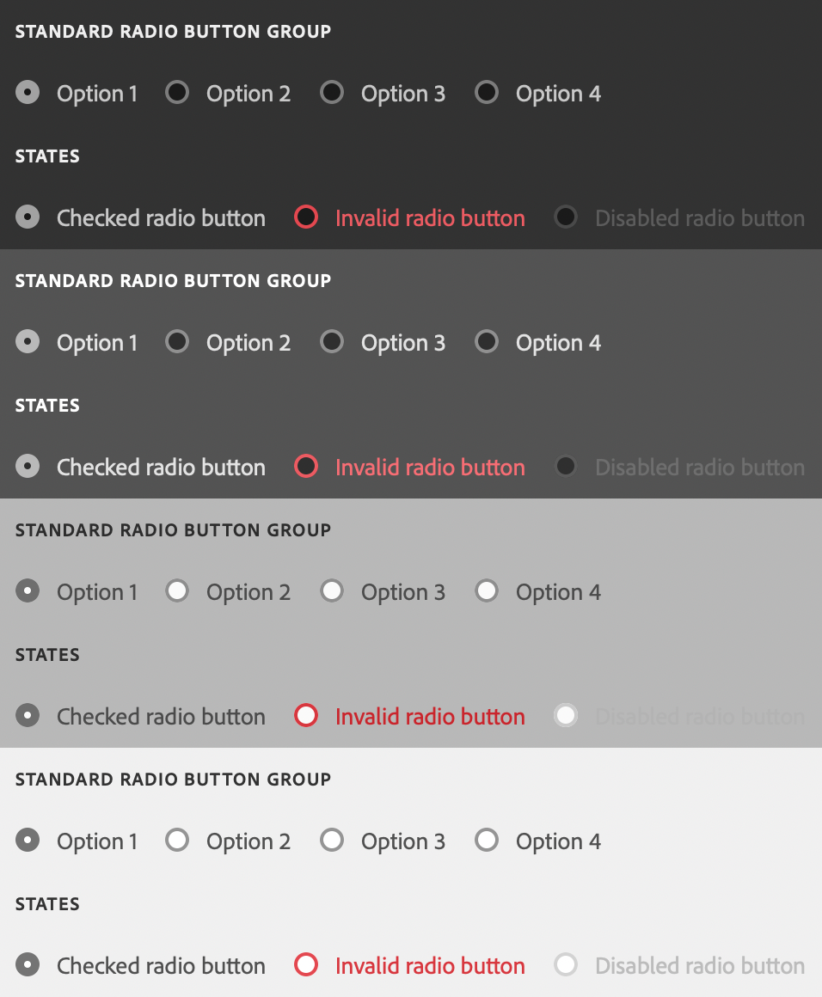Select Option 3 in the darkest theme group
The image size is (822, 997).
click(x=332, y=93)
